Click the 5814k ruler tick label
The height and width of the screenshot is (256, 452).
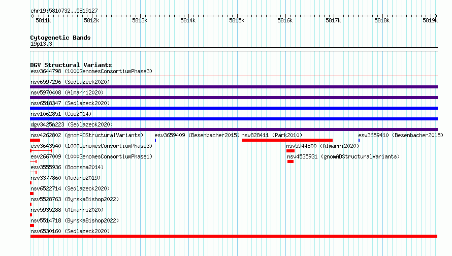pos(188,20)
